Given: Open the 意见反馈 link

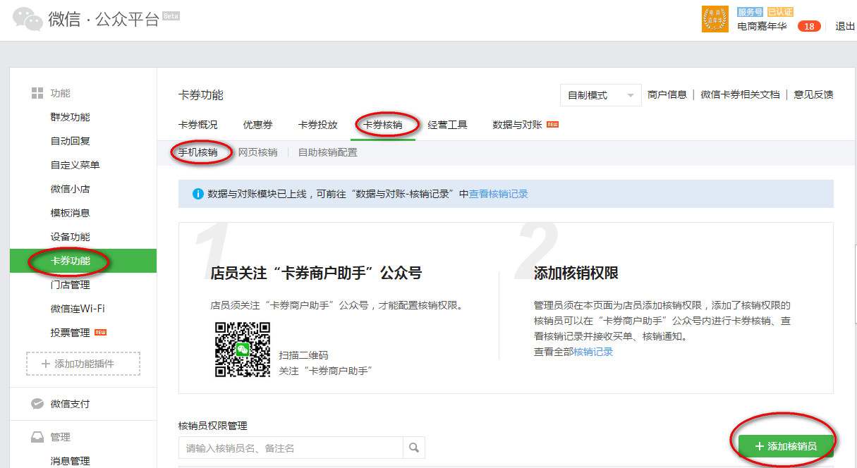Looking at the screenshot, I should click(813, 94).
